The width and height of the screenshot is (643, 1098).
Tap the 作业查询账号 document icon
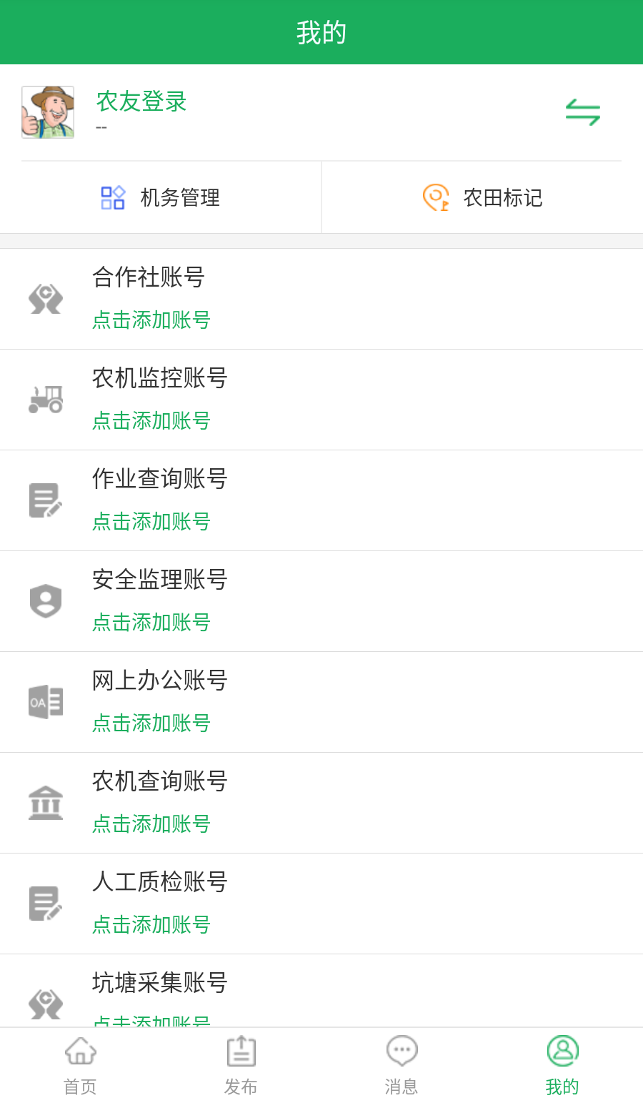(46, 500)
